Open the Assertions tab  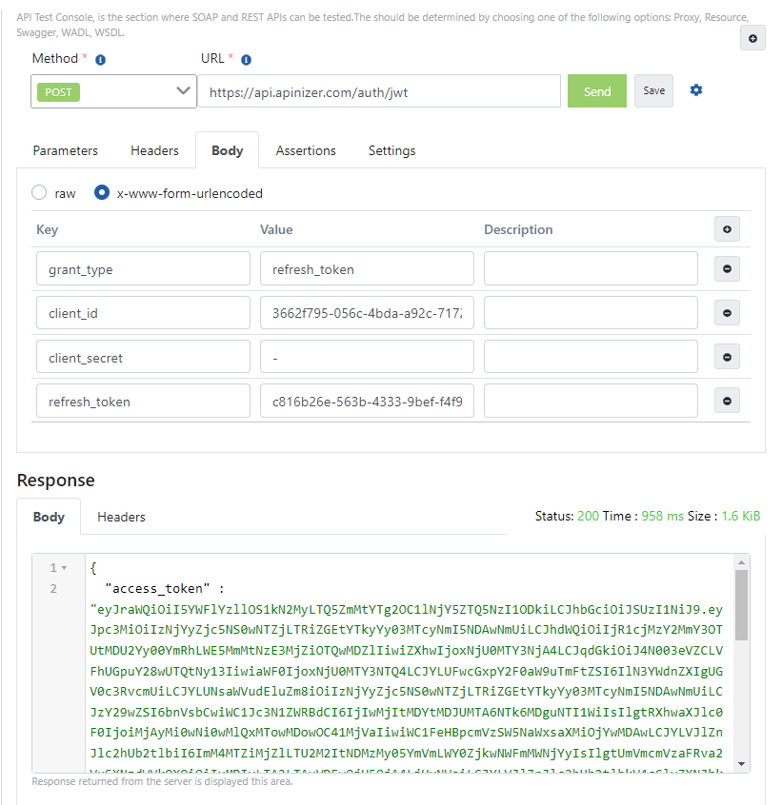[306, 150]
